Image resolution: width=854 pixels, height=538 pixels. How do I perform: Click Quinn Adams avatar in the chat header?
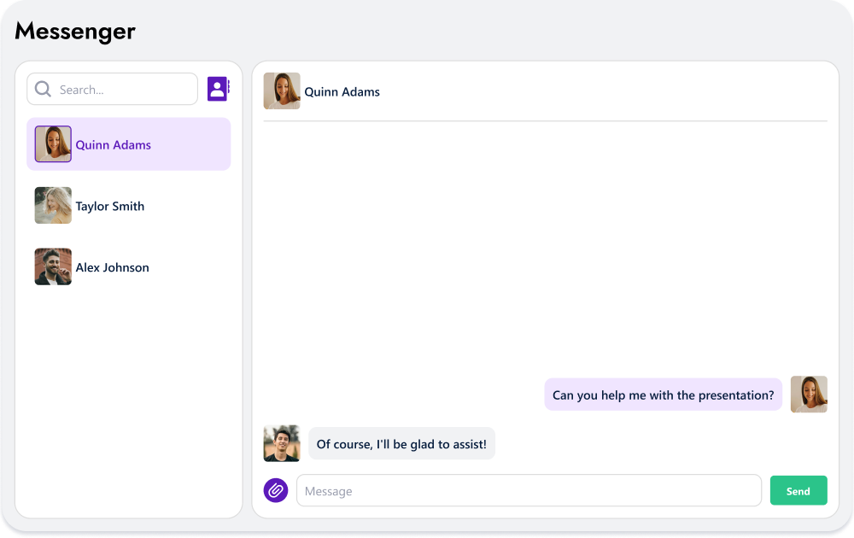point(282,91)
